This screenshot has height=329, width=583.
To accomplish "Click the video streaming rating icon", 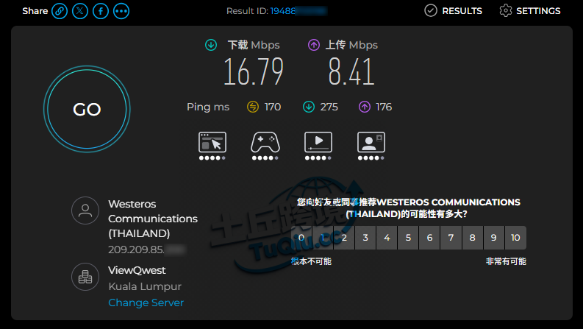I will point(318,142).
